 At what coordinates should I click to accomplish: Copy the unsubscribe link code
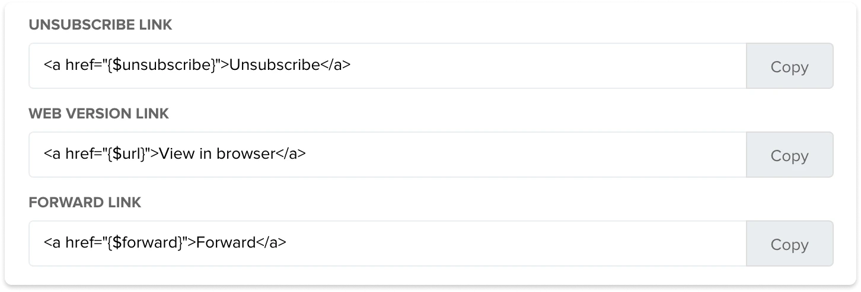pyautogui.click(x=789, y=66)
